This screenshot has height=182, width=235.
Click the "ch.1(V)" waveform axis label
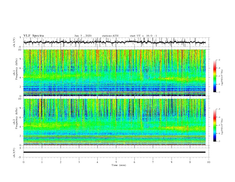pyautogui.click(x=14, y=42)
